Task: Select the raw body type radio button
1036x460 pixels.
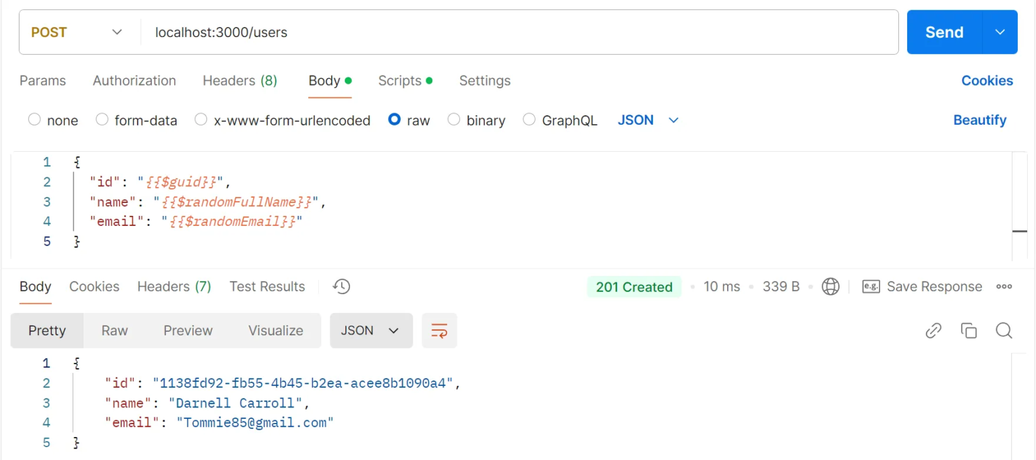Action: [394, 120]
